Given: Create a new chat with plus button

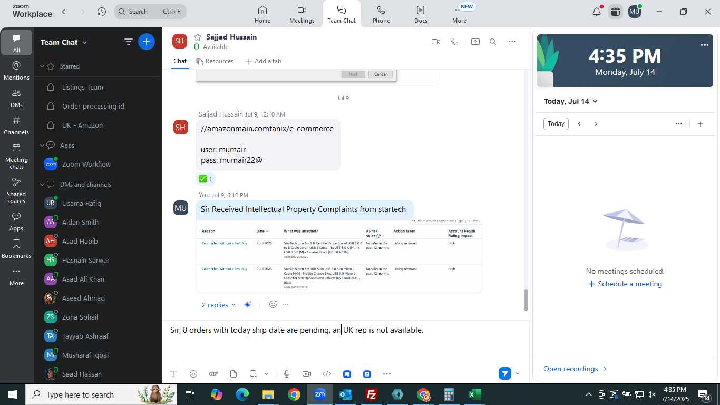Looking at the screenshot, I should pyautogui.click(x=147, y=42).
